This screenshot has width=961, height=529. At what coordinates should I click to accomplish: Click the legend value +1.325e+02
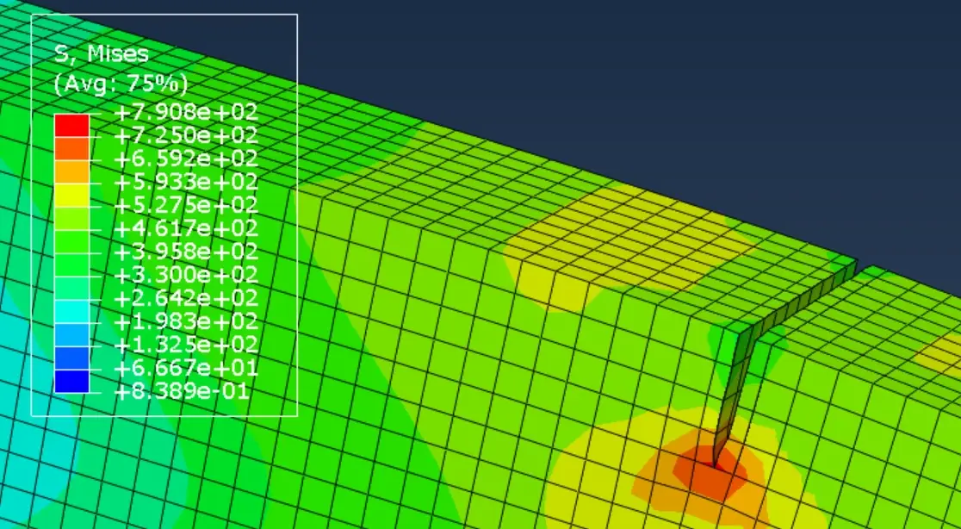(x=186, y=345)
